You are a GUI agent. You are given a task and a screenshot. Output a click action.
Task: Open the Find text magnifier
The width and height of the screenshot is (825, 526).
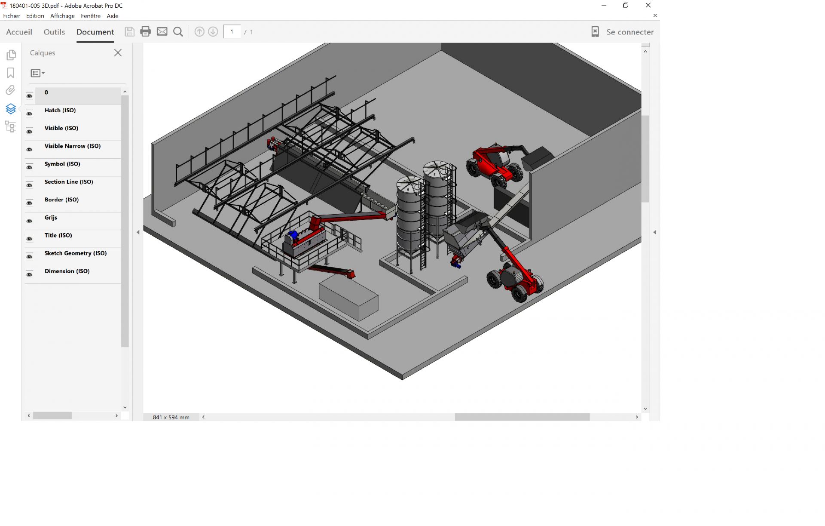(x=178, y=32)
